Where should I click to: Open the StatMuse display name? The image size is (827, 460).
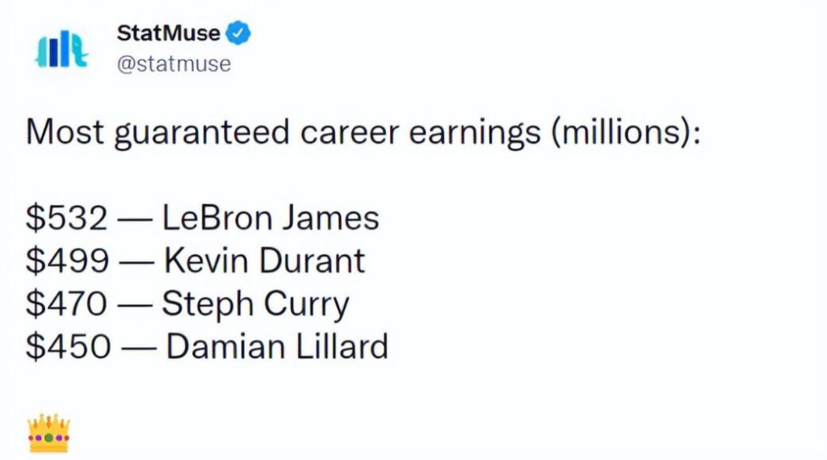(168, 33)
